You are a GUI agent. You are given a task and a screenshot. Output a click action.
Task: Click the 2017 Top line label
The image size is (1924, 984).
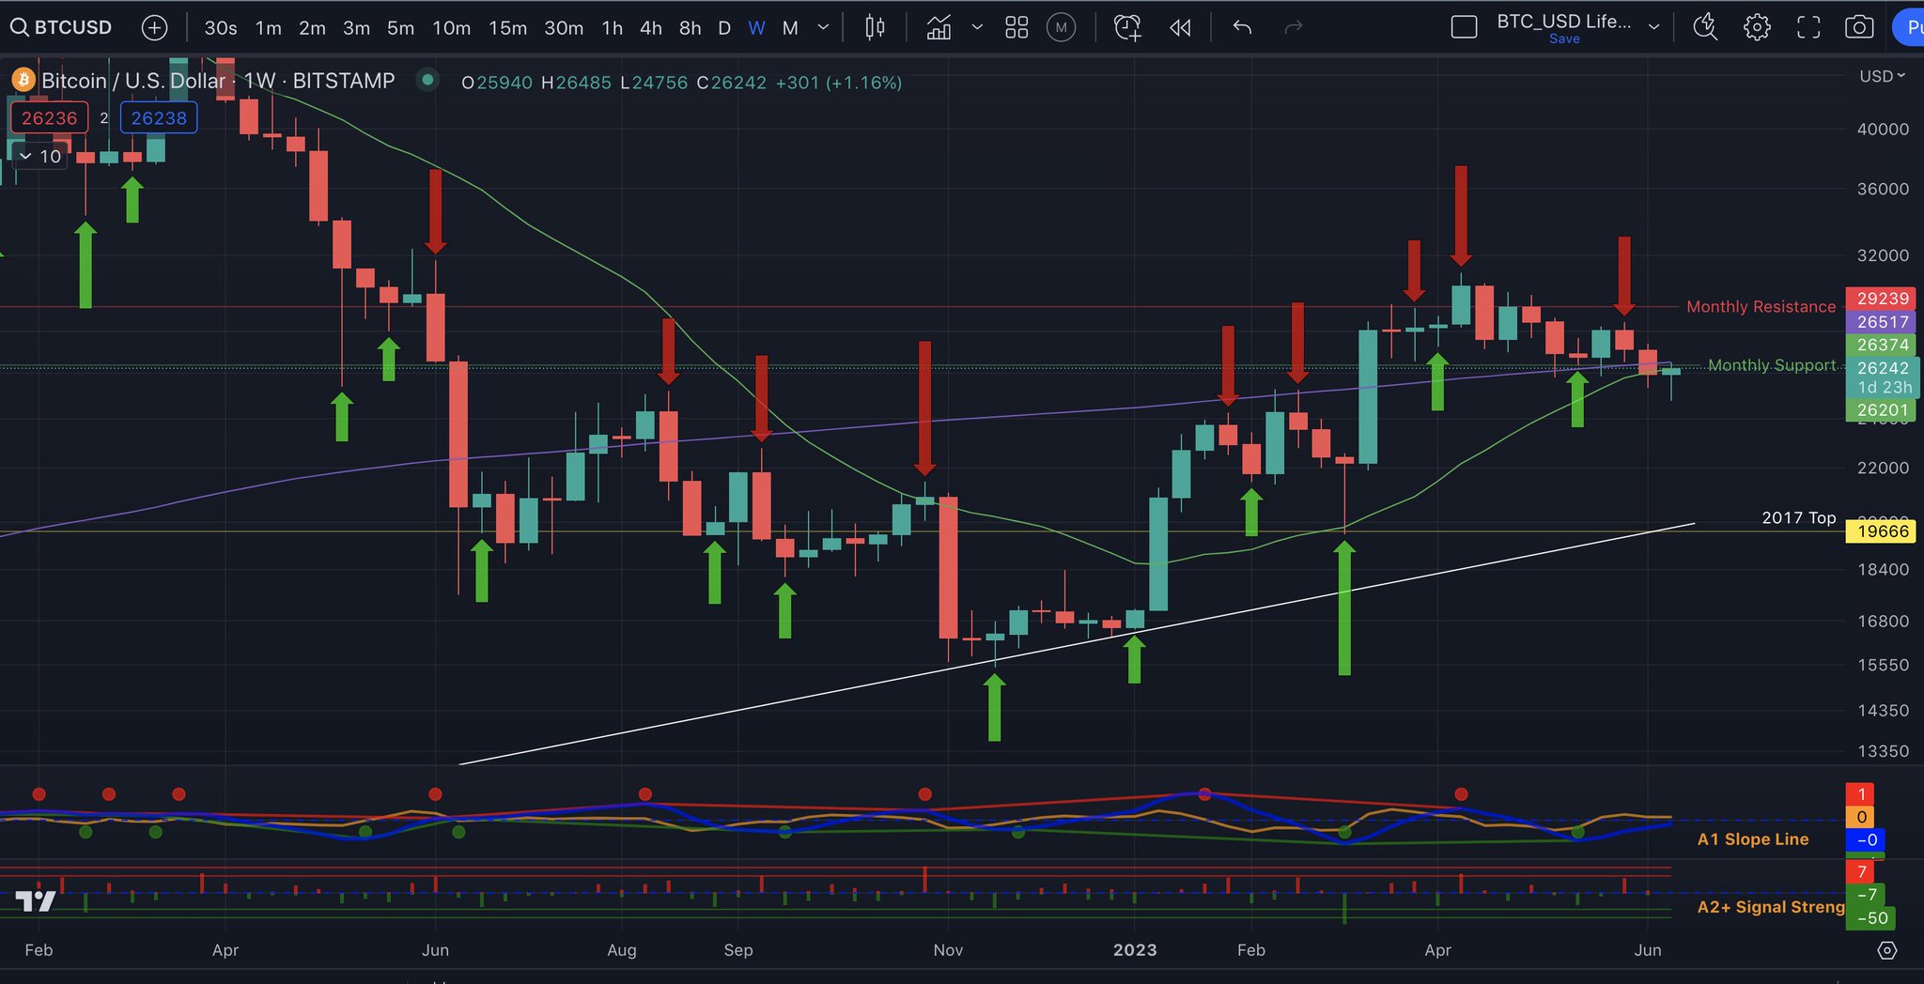1798,517
